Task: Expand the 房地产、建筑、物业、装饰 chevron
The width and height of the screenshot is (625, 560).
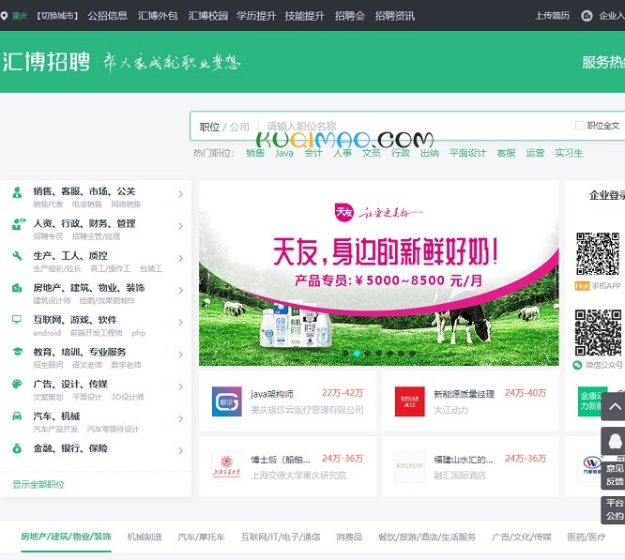Action: tap(180, 291)
